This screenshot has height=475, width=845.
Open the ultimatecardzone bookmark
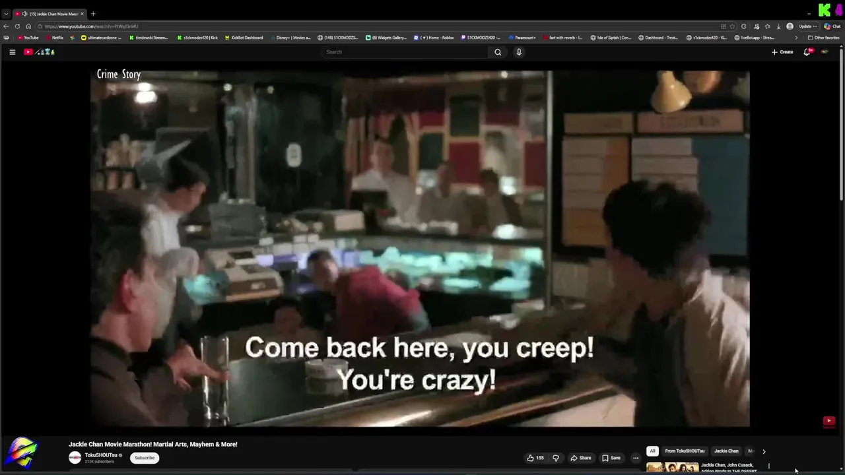coord(101,38)
